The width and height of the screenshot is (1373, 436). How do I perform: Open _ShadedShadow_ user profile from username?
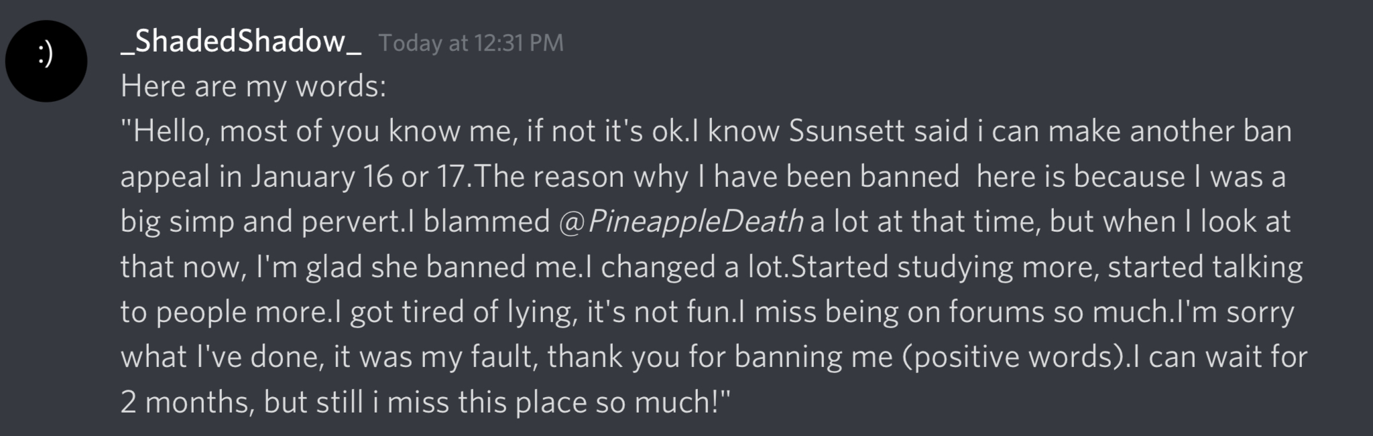pyautogui.click(x=242, y=42)
